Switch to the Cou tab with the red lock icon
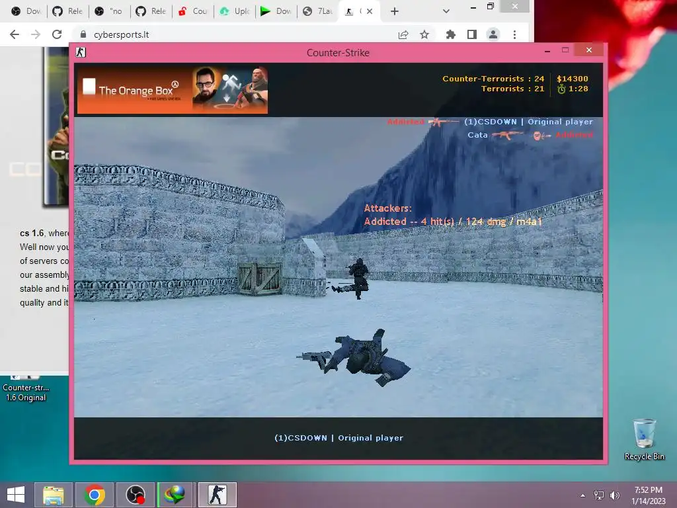Image resolution: width=677 pixels, height=508 pixels. [192, 11]
